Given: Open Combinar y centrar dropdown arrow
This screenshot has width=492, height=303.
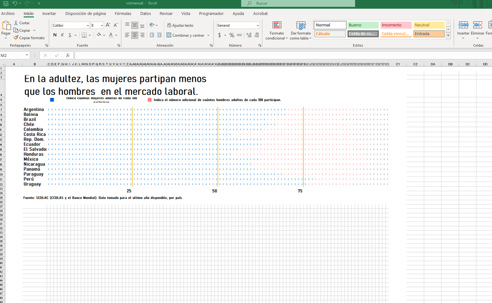Looking at the screenshot, I should pos(208,35).
